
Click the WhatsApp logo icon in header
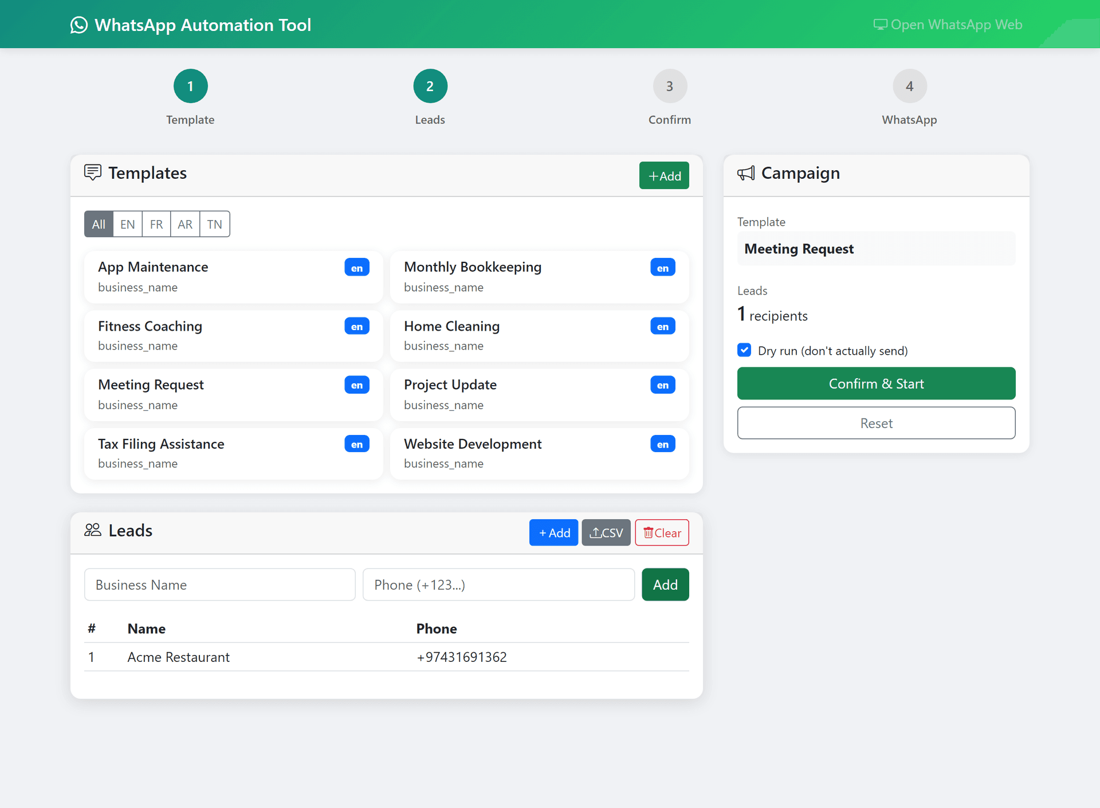[x=79, y=25]
